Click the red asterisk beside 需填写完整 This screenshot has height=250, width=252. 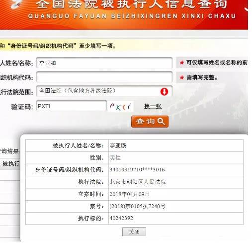[182, 78]
